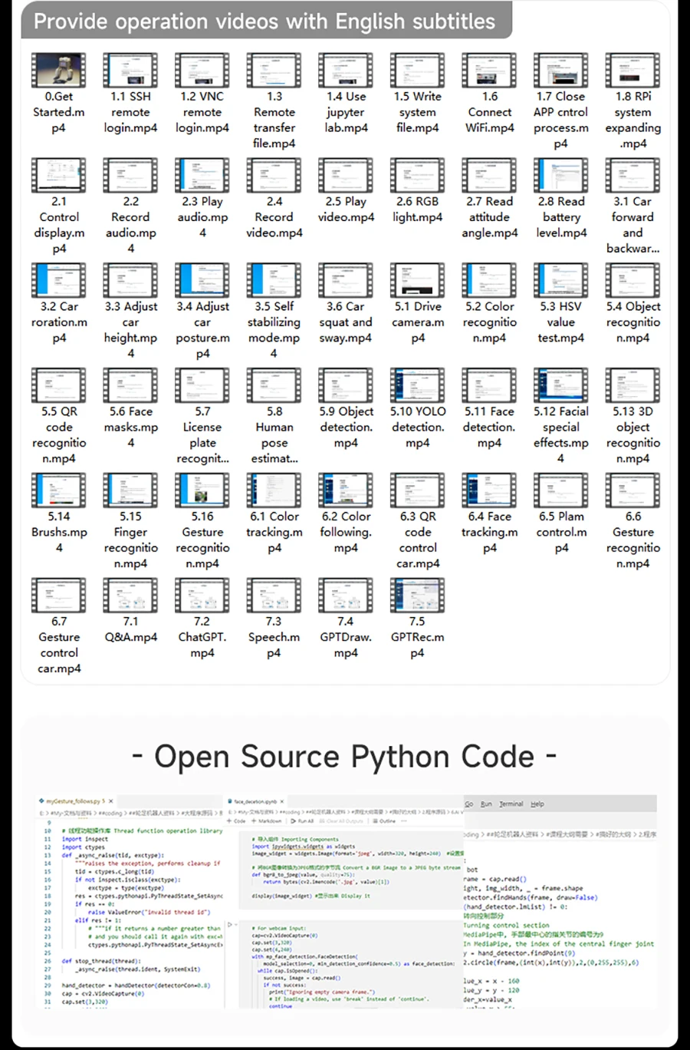Select the 2.6 RGB light.mp4 file icon
690x1050 pixels.
pyautogui.click(x=417, y=176)
